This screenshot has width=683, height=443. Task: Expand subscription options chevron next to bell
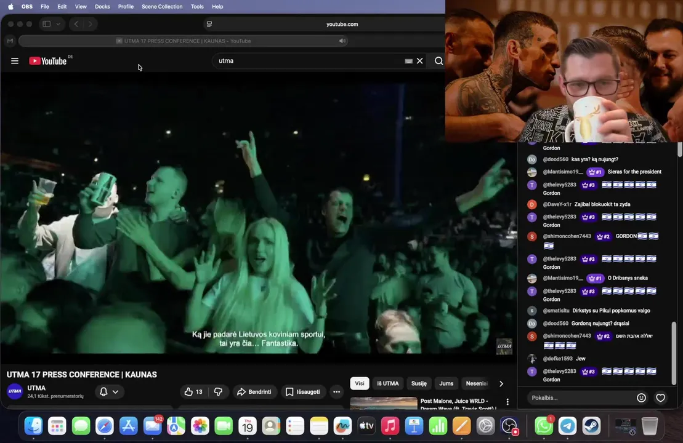115,392
